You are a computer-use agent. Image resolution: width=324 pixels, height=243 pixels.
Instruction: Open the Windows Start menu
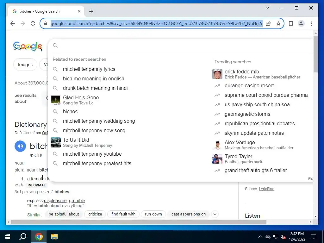pyautogui.click(x=8, y=237)
